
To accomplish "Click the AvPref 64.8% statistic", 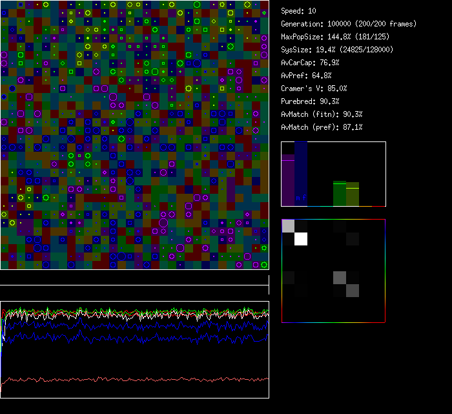I will tap(306, 76).
